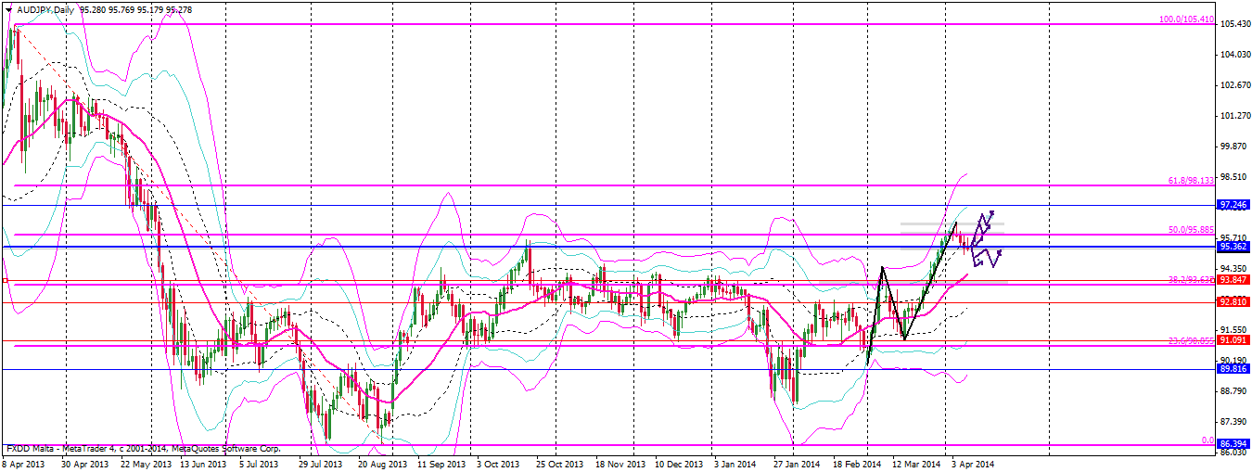The width and height of the screenshot is (1252, 472).
Task: Select the small red square line handle at left edge
Action: click(x=4, y=279)
